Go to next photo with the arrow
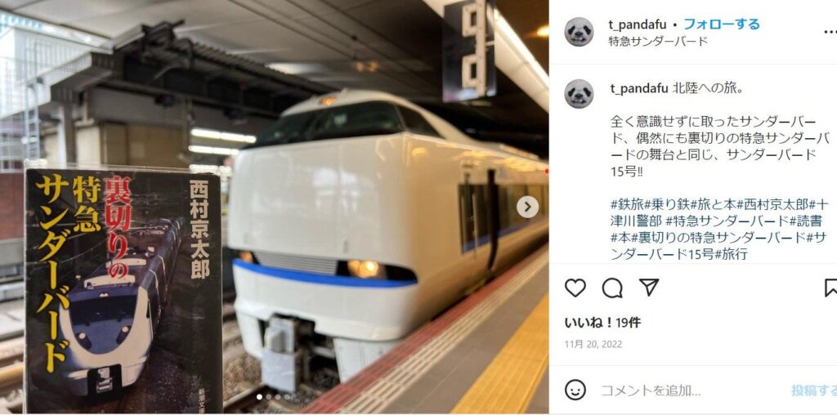This screenshot has height=415, width=837. pyautogui.click(x=527, y=207)
